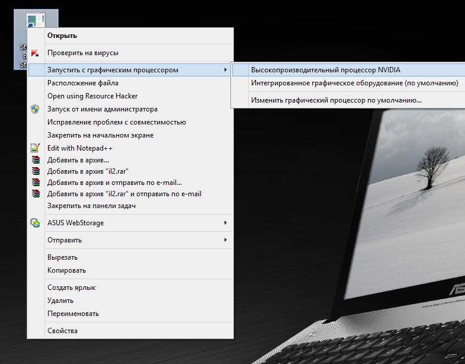Select 'Проверить на вирусы'
This screenshot has height=364, width=465.
130,53
